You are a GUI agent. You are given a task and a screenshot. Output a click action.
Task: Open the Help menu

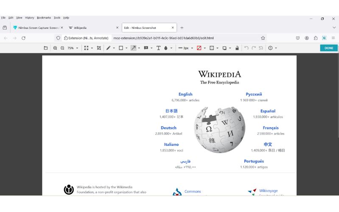[x=66, y=18]
